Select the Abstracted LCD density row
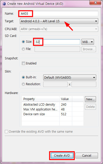 click(53, 104)
